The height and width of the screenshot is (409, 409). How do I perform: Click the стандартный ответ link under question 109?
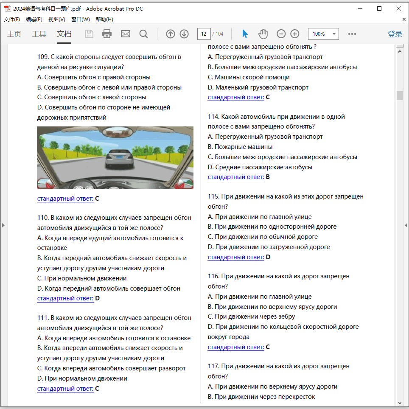(x=65, y=199)
